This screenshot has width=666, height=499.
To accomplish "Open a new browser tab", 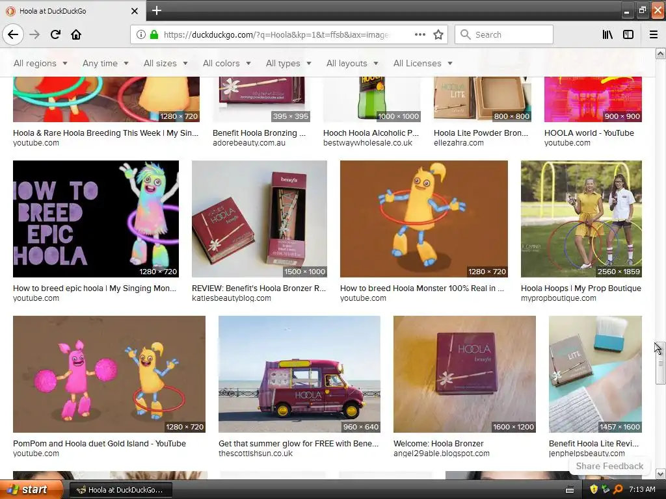I will pyautogui.click(x=156, y=10).
